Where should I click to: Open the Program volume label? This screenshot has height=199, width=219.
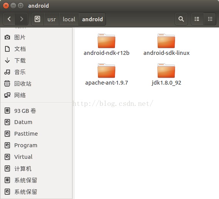26,145
